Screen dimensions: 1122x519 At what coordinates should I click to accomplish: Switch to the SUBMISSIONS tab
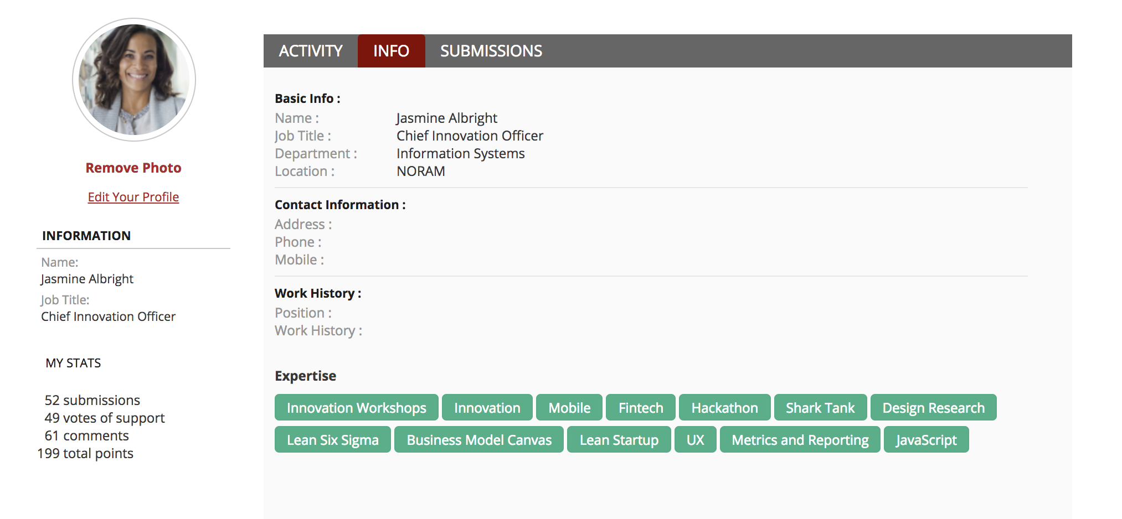coord(491,51)
